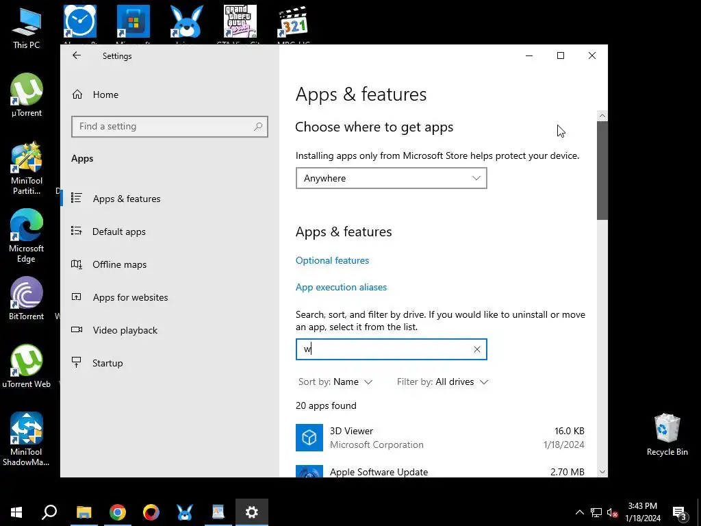Click the magnifier icon in Find a setting
Screen dimensions: 701x526
click(258, 127)
